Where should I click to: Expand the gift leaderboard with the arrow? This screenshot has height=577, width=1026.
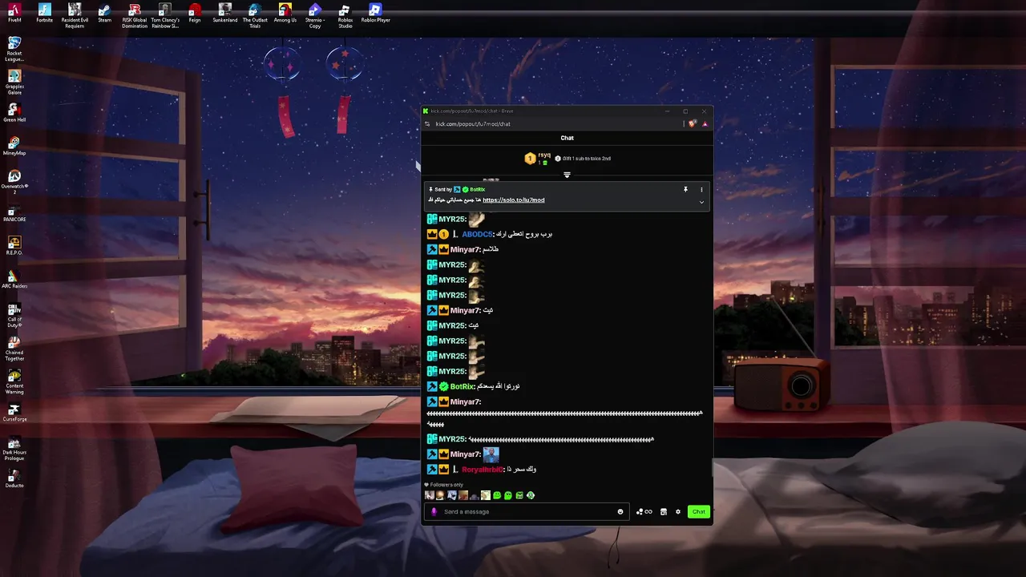pos(567,175)
